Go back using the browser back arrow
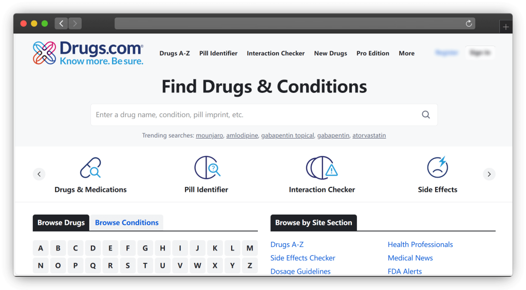 pyautogui.click(x=62, y=24)
